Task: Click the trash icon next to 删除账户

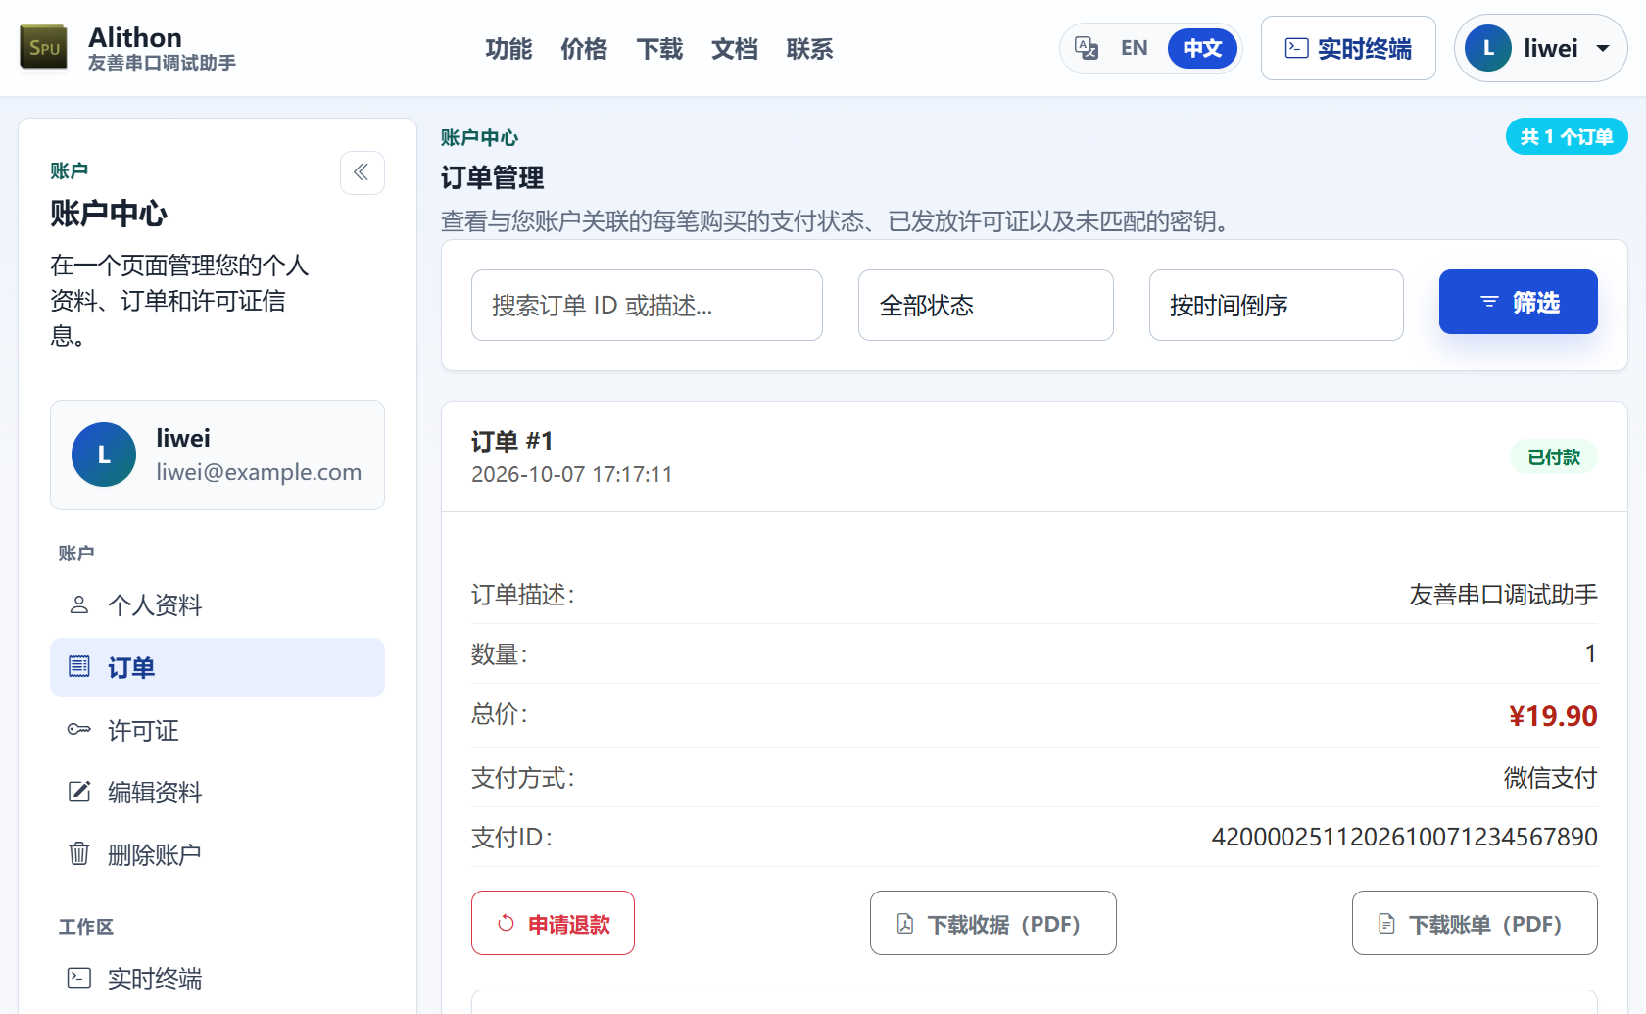Action: click(79, 854)
